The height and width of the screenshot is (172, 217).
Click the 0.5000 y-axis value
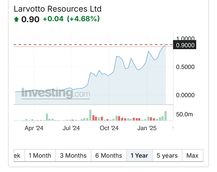coord(185,67)
